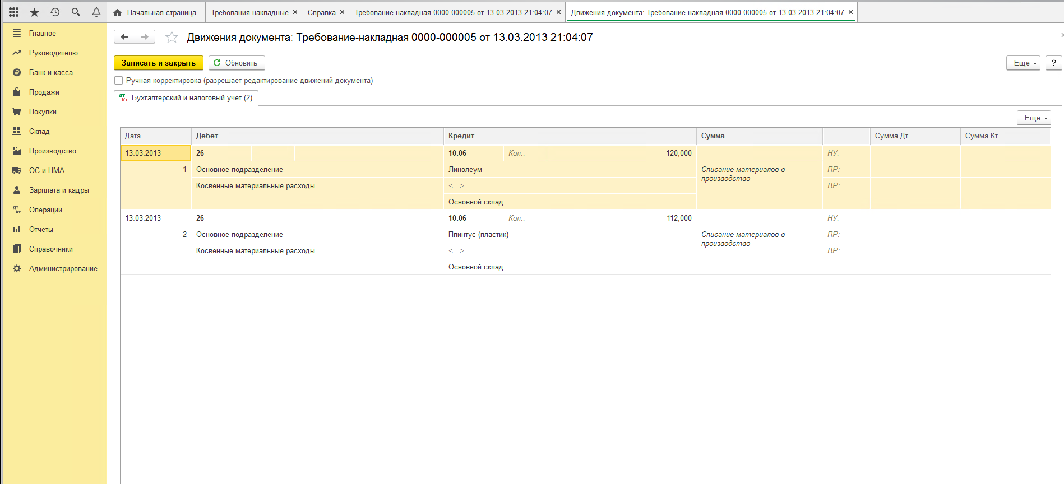Open Производство section in sidebar

click(52, 151)
